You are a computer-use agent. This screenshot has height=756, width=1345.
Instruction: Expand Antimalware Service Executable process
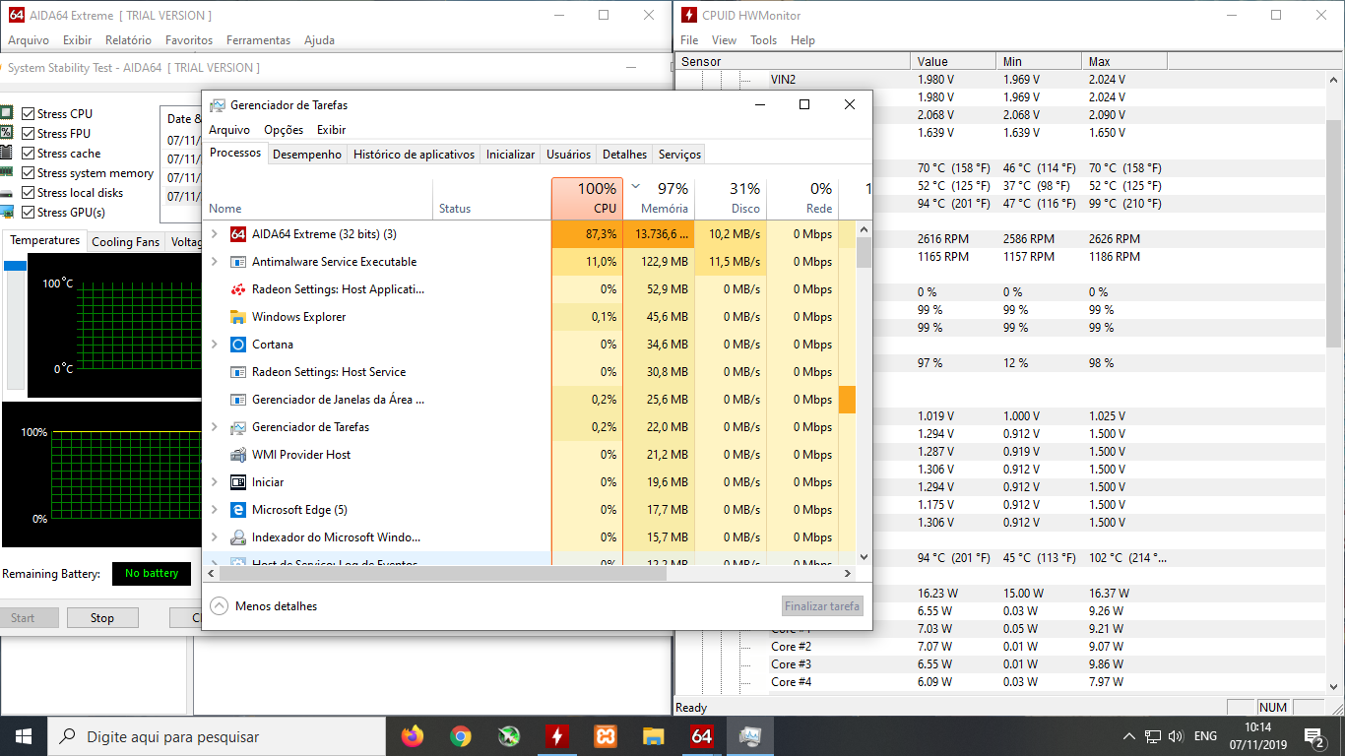tap(215, 262)
